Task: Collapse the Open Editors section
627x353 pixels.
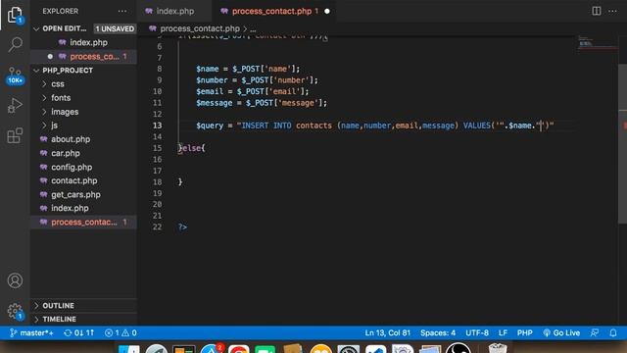Action: click(x=36, y=28)
